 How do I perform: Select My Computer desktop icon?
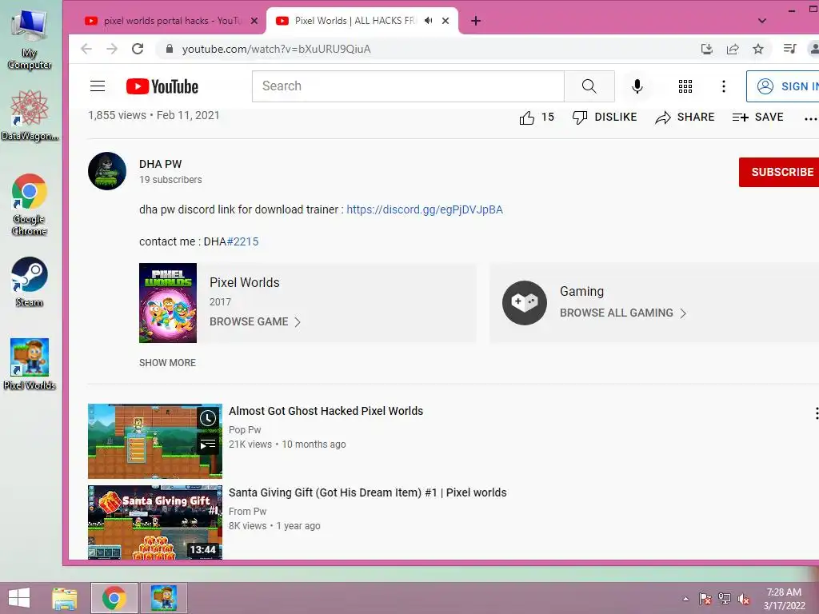(30, 40)
